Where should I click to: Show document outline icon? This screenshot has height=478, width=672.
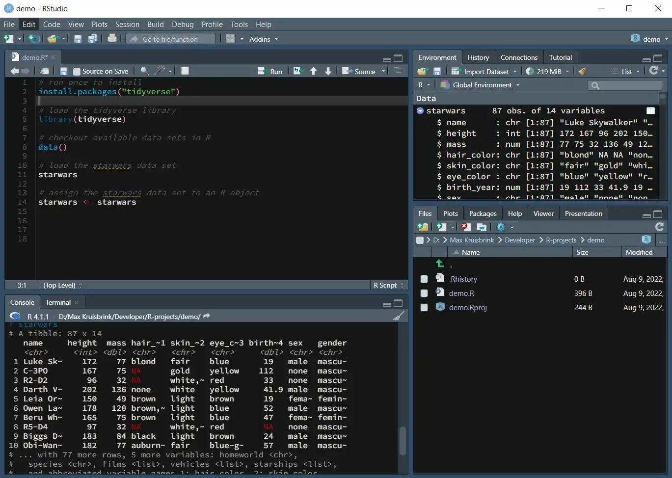pos(398,71)
